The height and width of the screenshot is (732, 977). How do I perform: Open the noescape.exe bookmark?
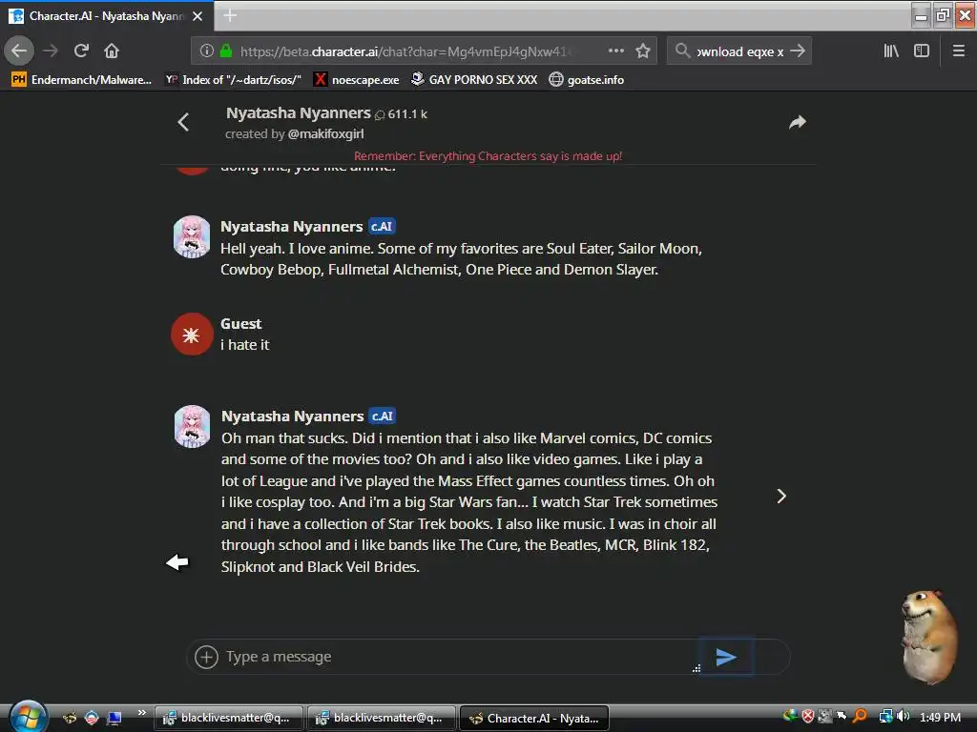(357, 80)
